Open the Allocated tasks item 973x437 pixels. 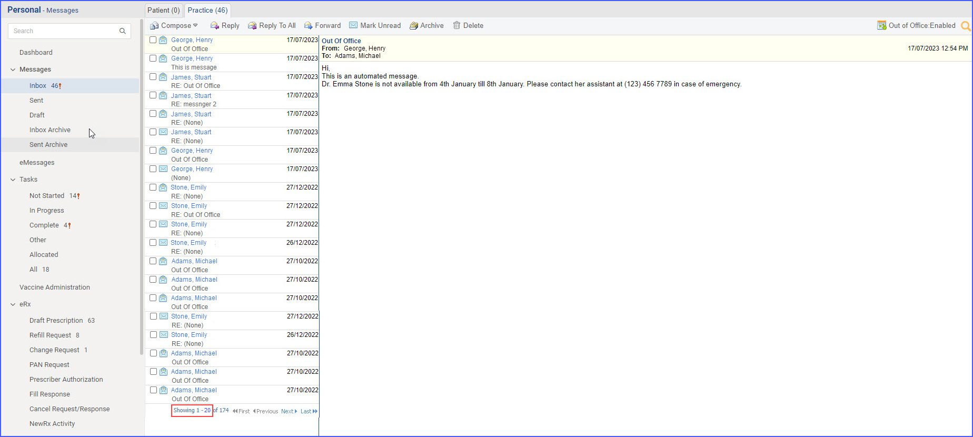44,255
